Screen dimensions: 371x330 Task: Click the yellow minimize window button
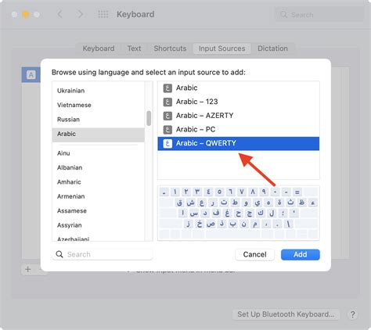click(26, 14)
